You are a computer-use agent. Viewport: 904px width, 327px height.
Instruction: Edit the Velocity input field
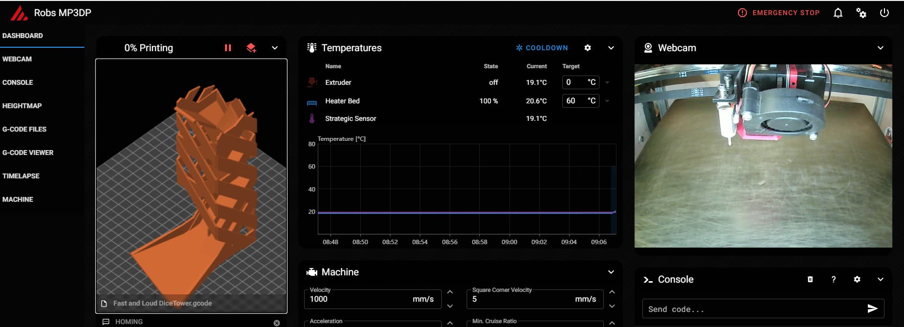coord(373,299)
